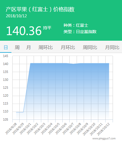Image resolution: width=122 pixels, height=142 pixels.
Task: Open the 月环比 tab
Action: click(68, 47)
